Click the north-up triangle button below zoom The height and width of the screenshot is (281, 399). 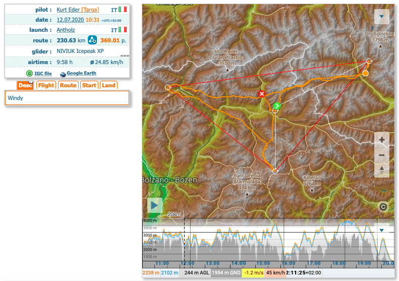[382, 170]
